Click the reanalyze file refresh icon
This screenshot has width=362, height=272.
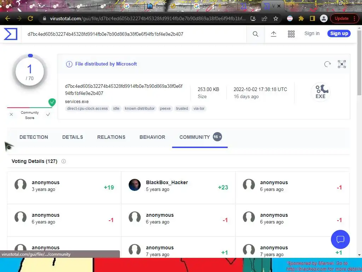click(x=327, y=64)
